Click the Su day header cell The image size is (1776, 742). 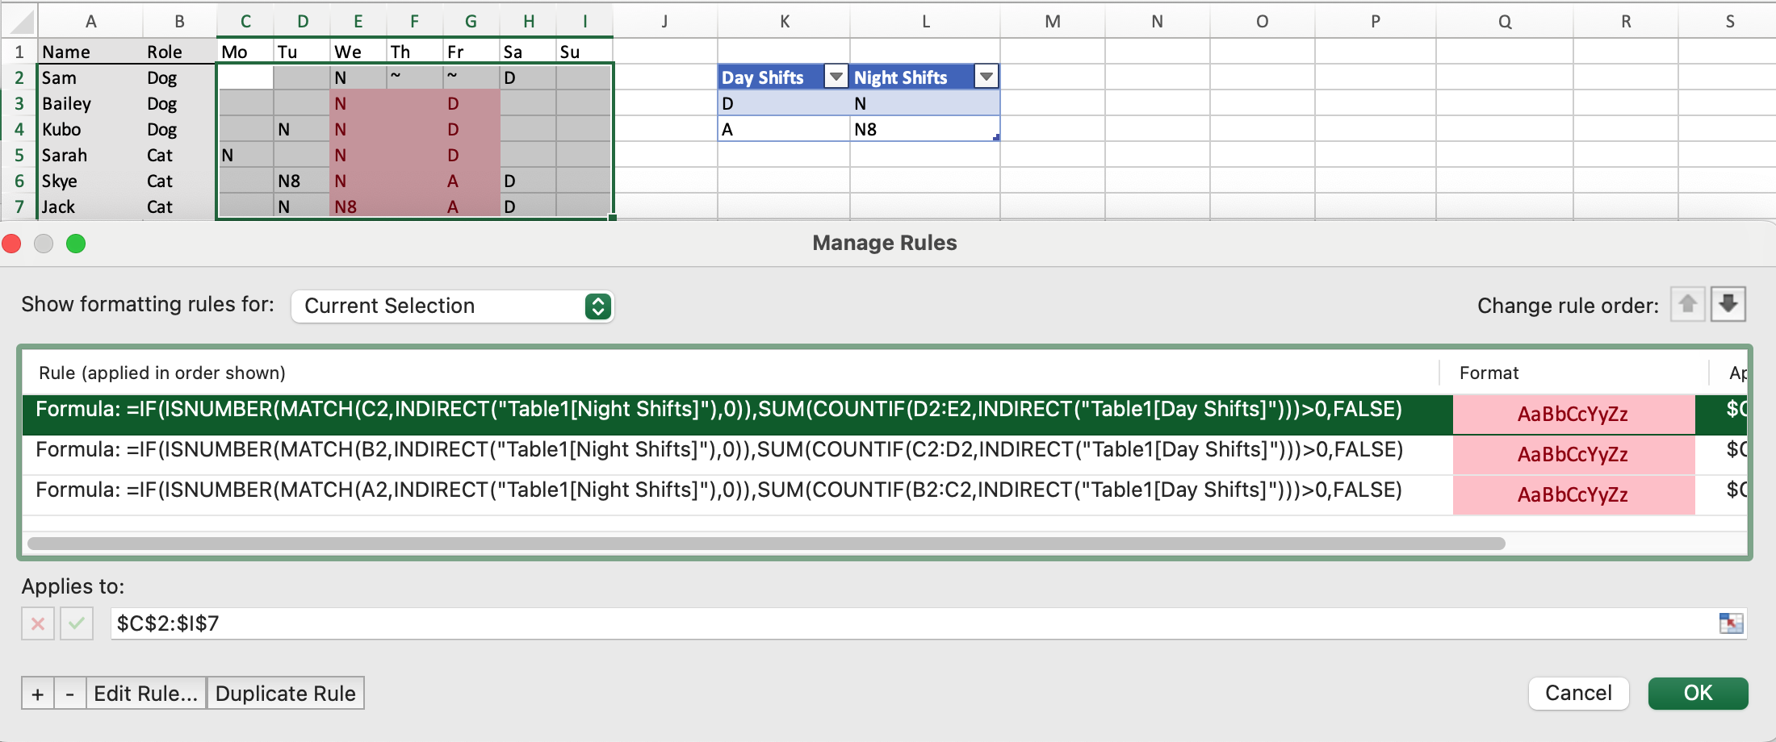click(x=584, y=52)
